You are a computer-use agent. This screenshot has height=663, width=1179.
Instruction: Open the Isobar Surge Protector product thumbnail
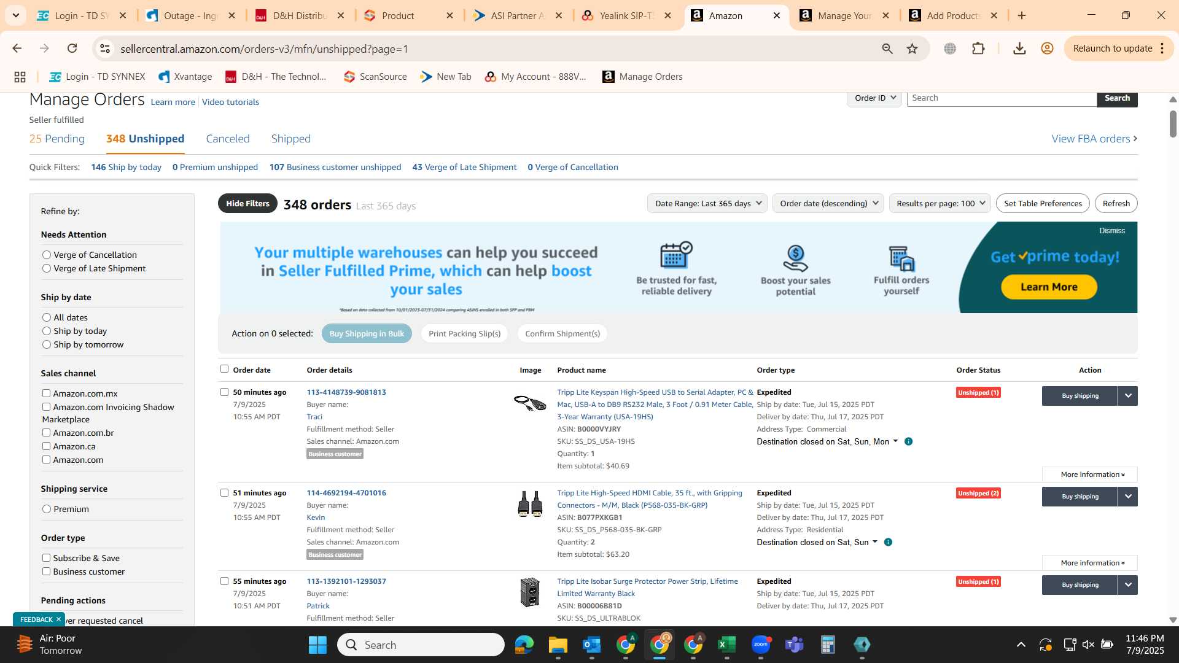[530, 592]
